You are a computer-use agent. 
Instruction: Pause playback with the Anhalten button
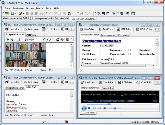84,108
